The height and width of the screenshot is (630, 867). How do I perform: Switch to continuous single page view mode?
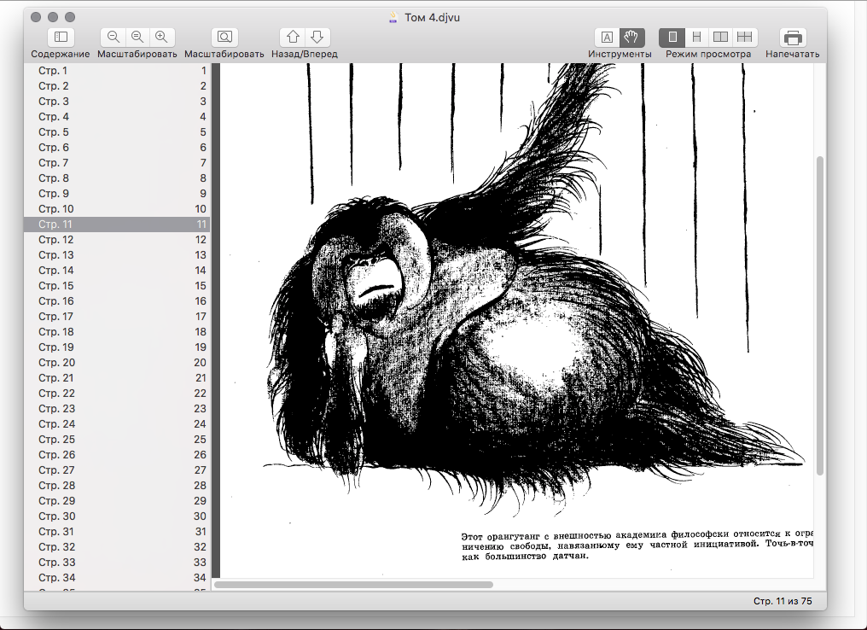click(x=696, y=37)
